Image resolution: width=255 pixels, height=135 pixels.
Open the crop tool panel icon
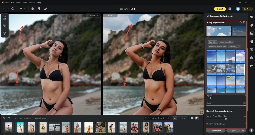[252, 50]
